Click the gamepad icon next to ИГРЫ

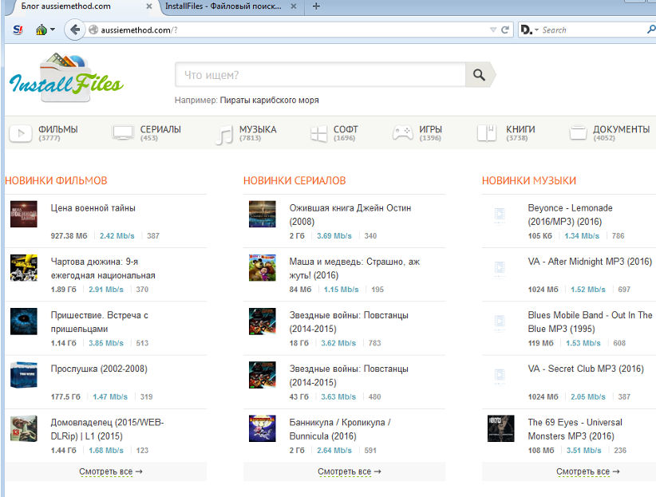point(402,133)
